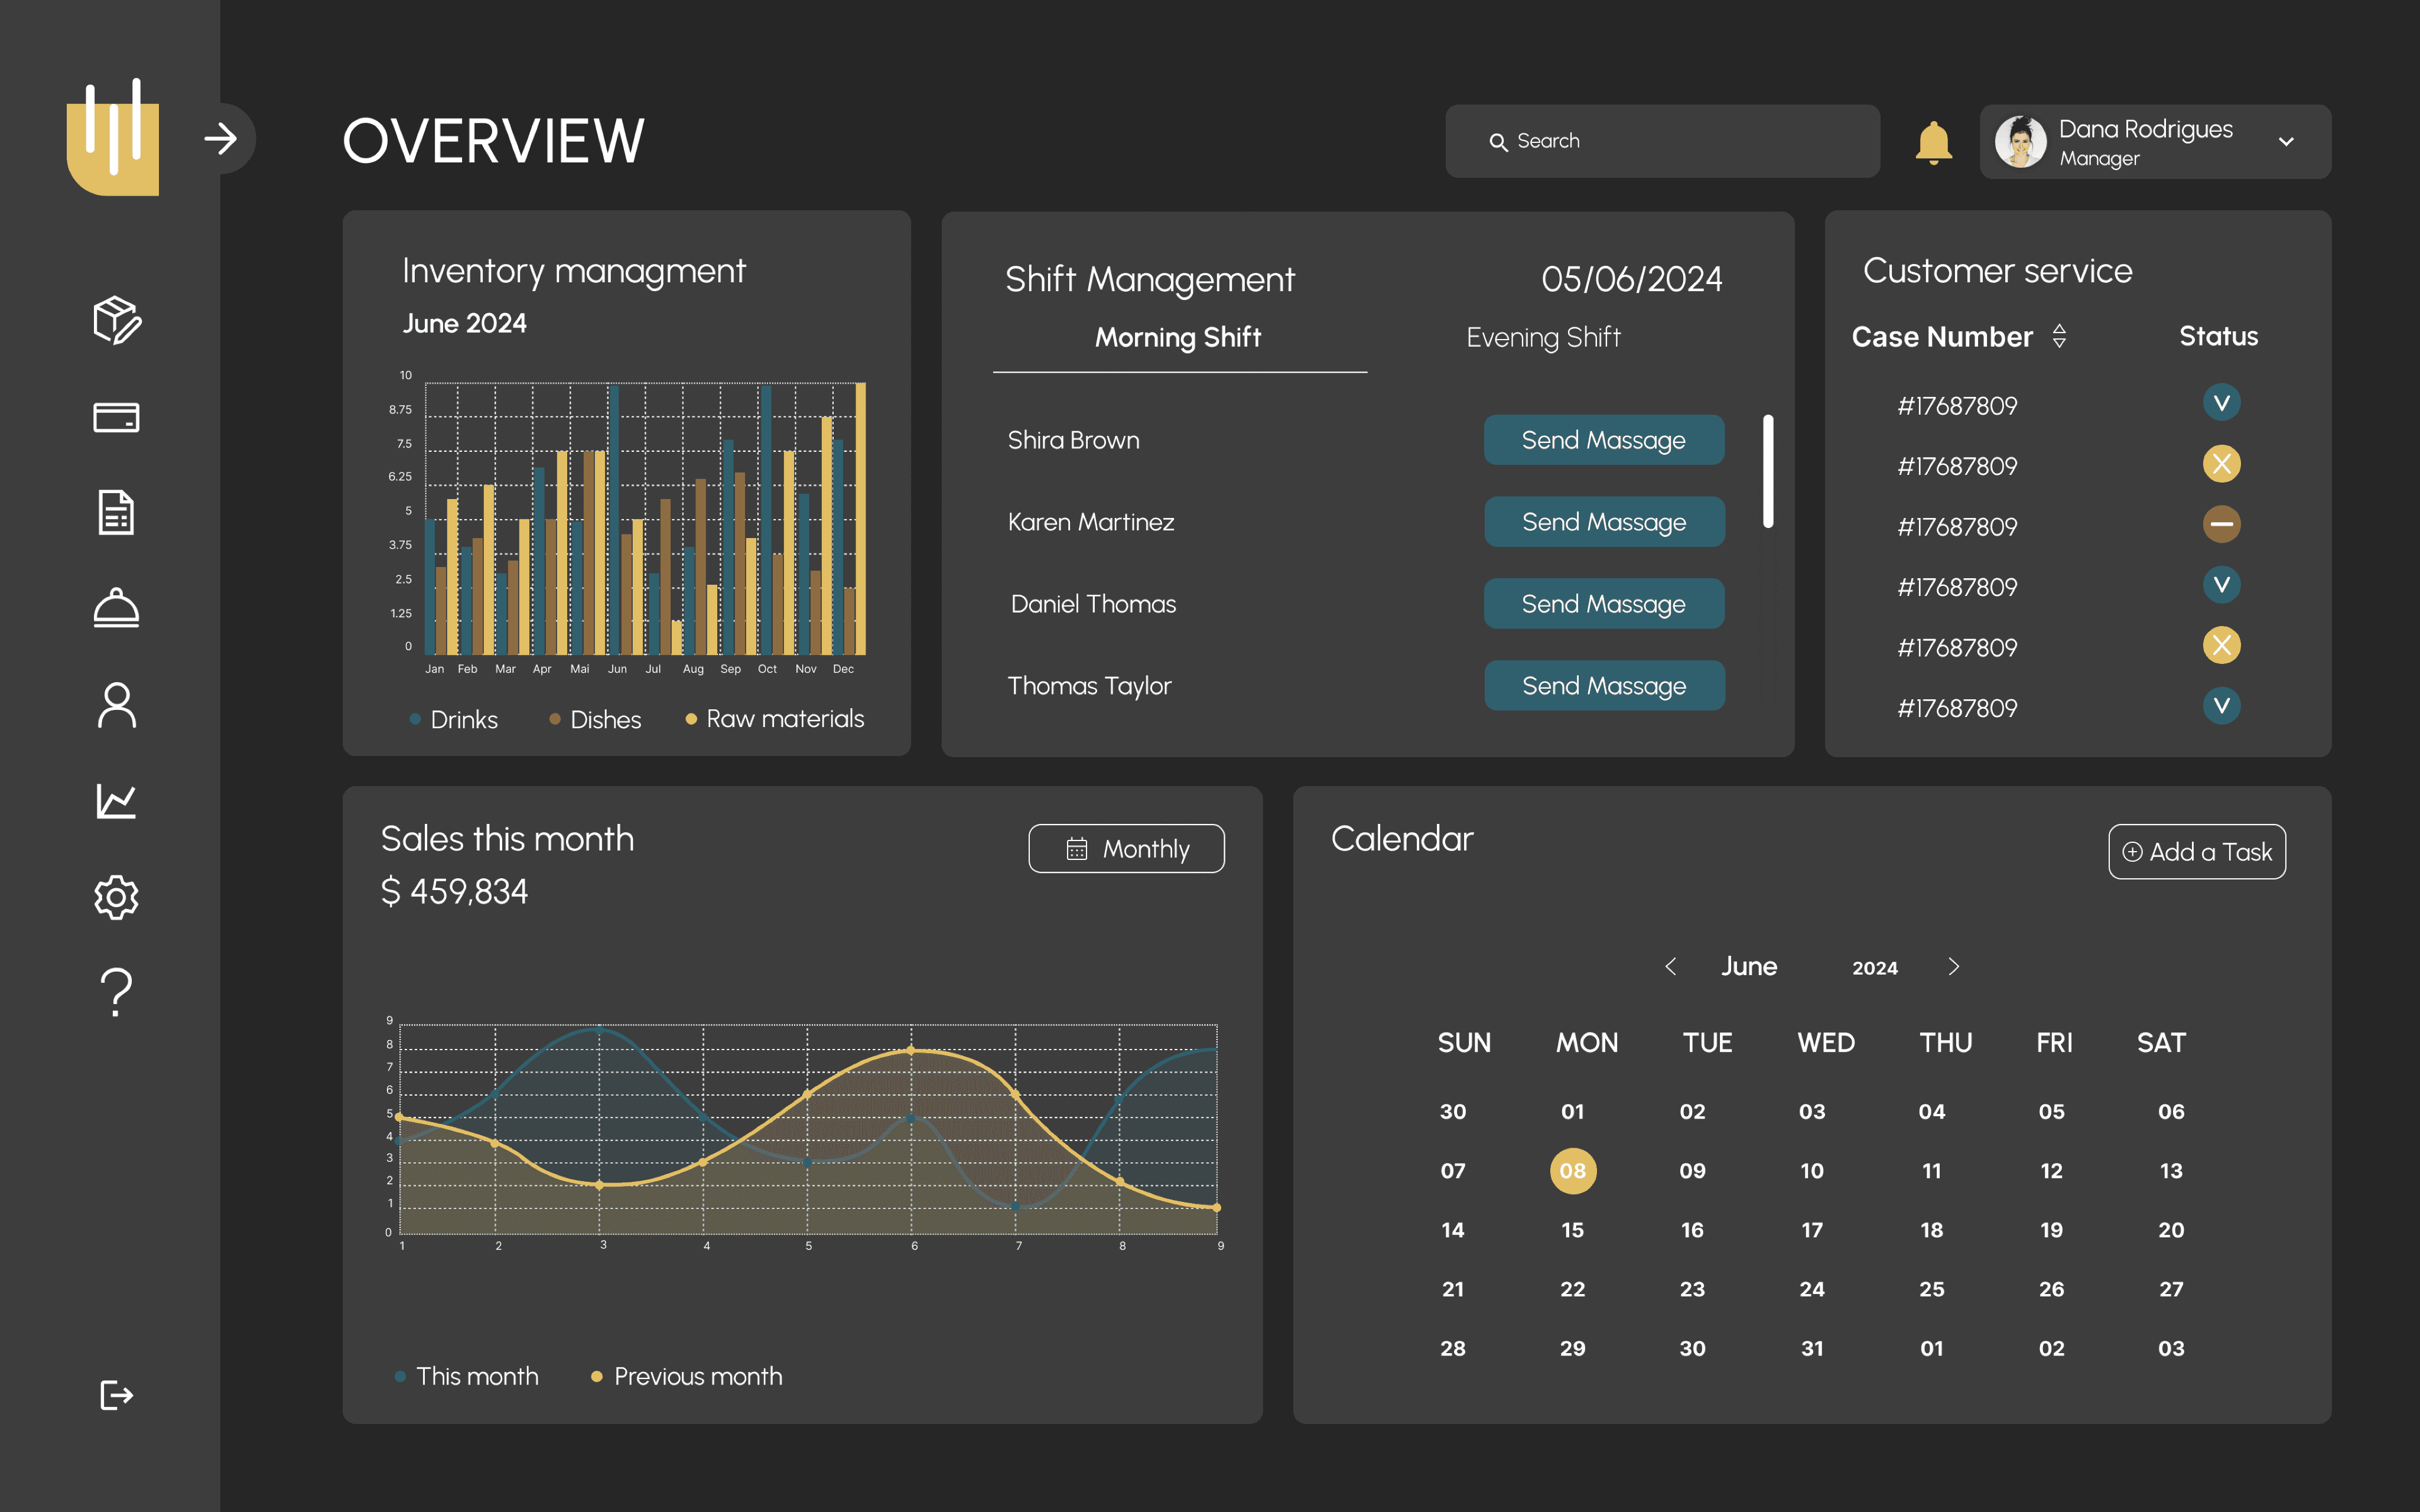Open settings gear icon in sidebar

click(x=116, y=897)
